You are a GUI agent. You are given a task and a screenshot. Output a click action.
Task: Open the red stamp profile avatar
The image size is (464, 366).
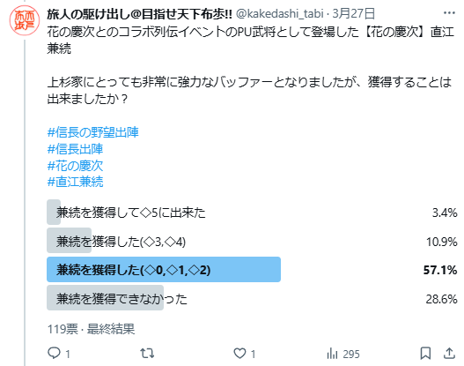pos(25,20)
